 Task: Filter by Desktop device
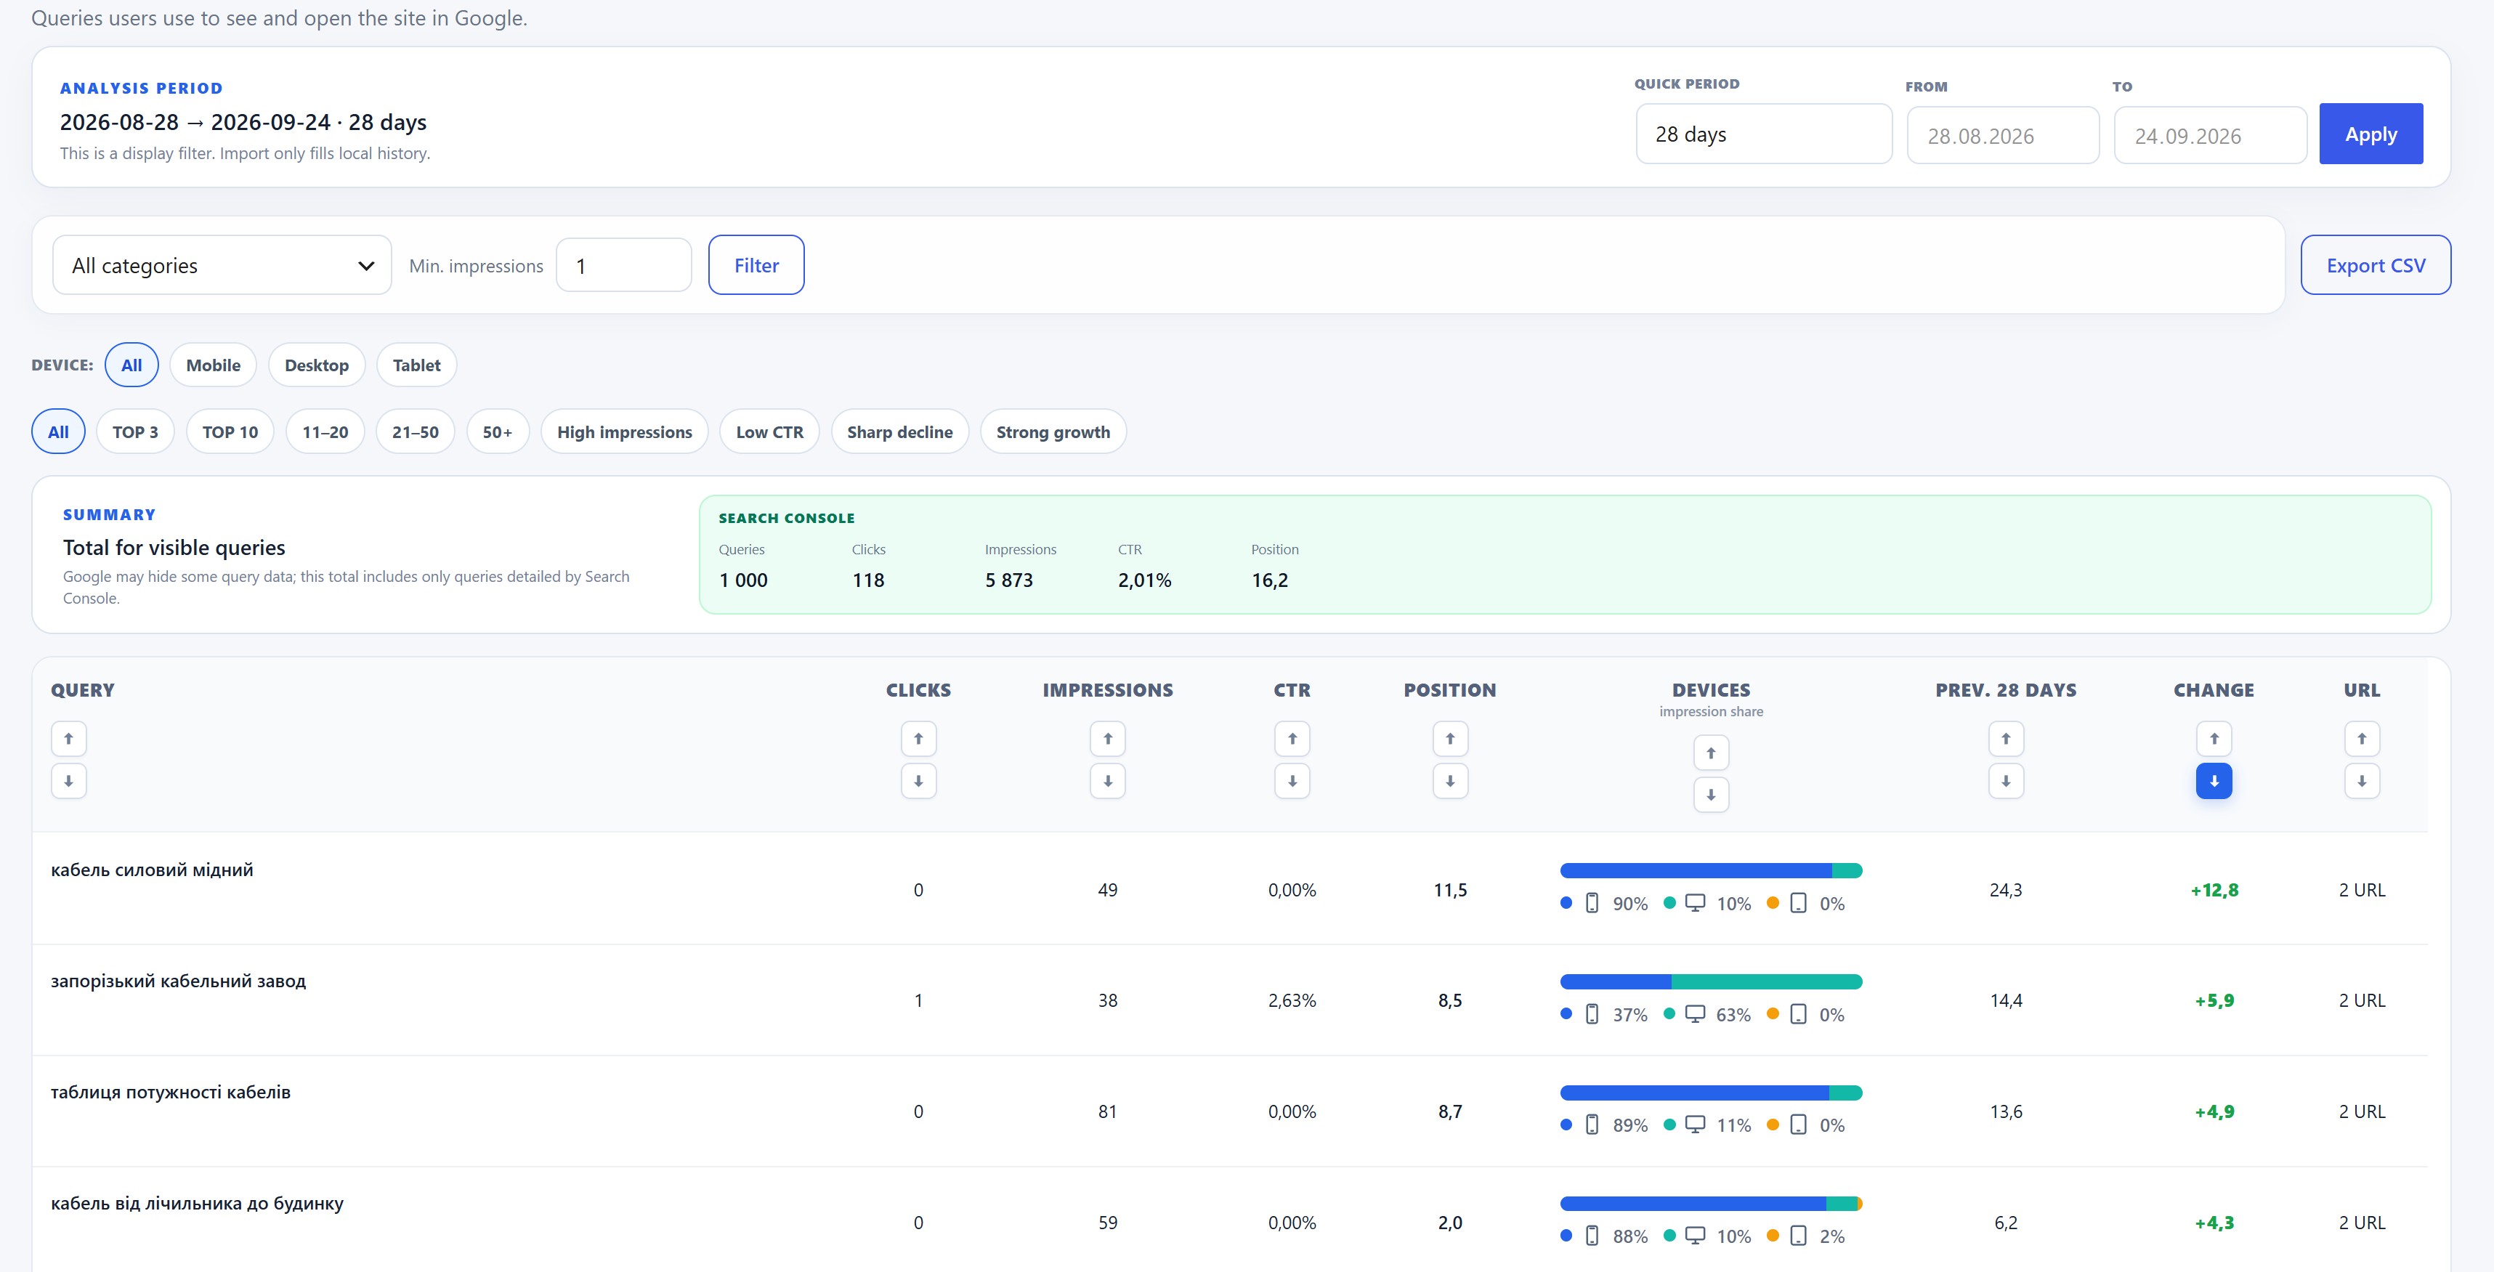tap(317, 365)
